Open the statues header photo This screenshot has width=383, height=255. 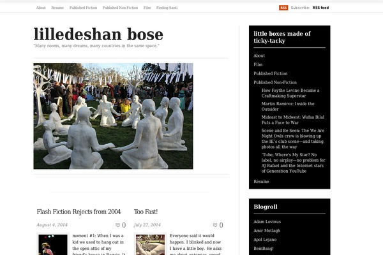[113, 116]
